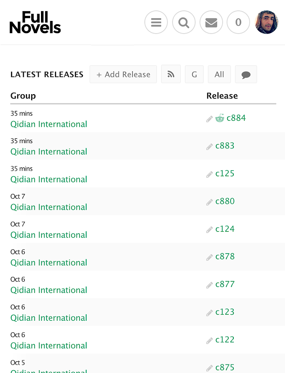Select the All filter button

(x=219, y=74)
